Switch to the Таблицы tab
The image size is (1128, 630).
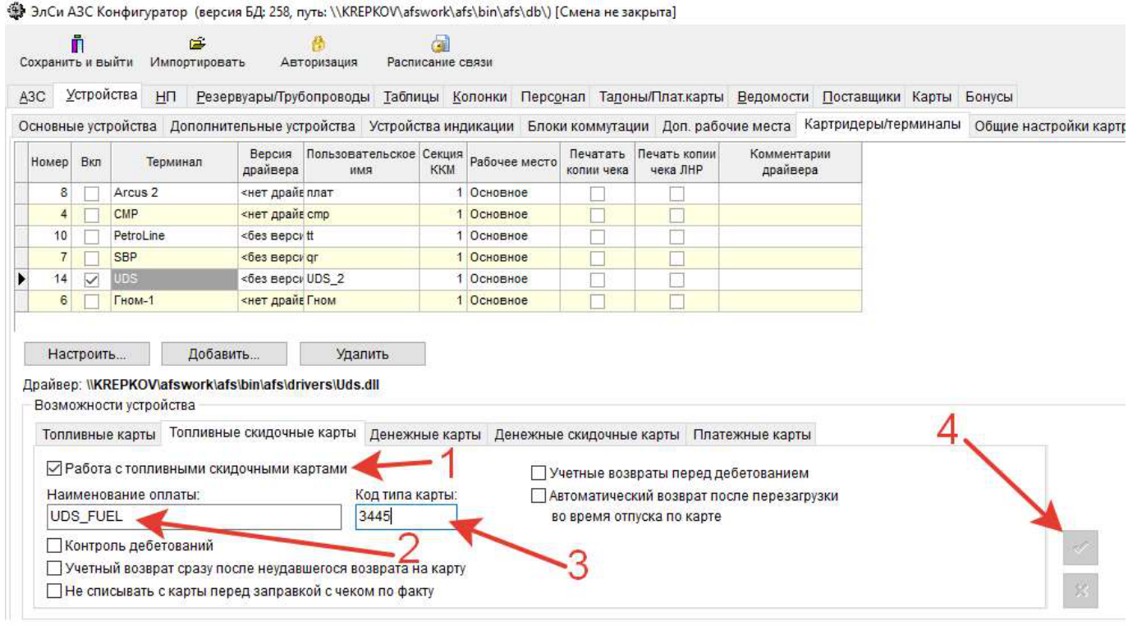coord(410,97)
